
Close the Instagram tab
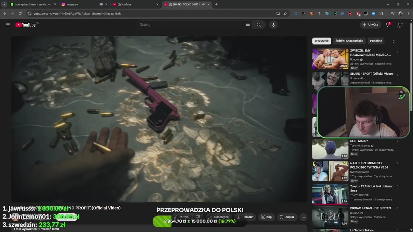[x=106, y=5]
